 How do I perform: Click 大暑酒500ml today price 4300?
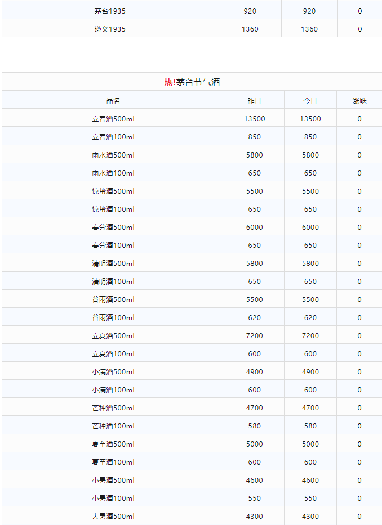pyautogui.click(x=310, y=517)
